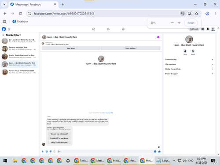This screenshot has height=165, width=220.
Task: Reload the page
Action: coord(20,14)
